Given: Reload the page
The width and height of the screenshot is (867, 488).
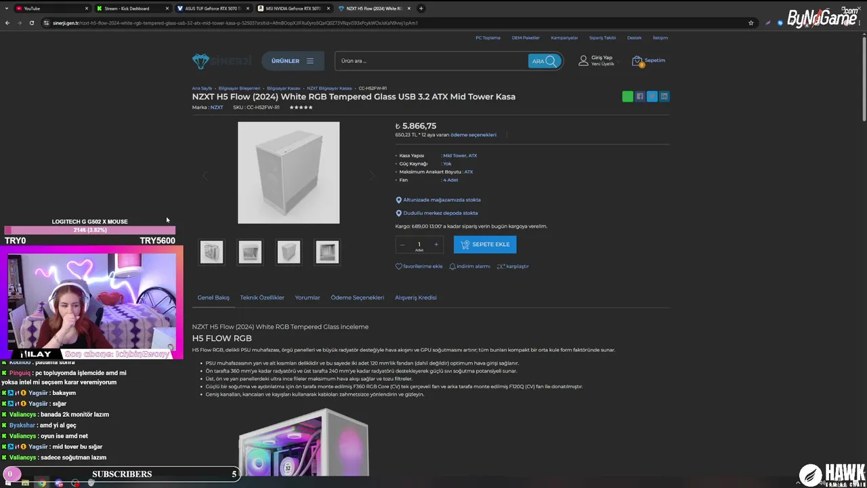Looking at the screenshot, I should pyautogui.click(x=32, y=22).
